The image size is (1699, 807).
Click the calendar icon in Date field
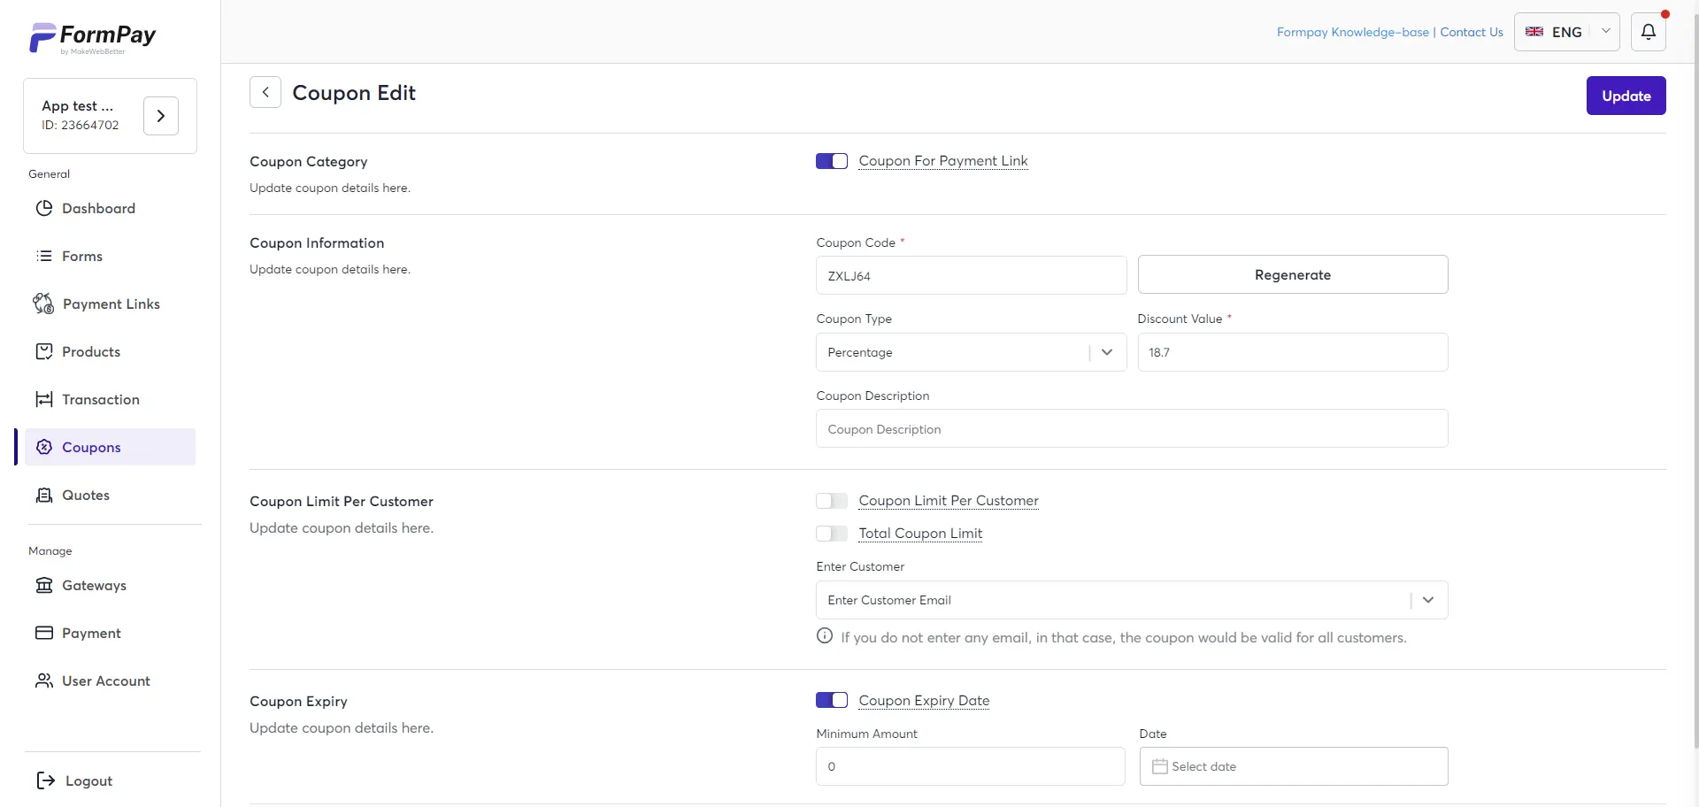1159,766
